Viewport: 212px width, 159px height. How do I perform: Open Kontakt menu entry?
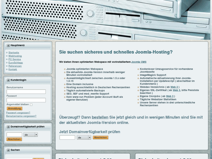pyautogui.click(x=13, y=69)
